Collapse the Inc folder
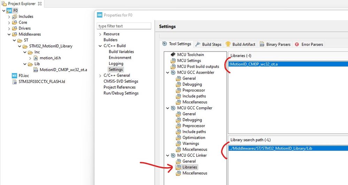Image resolution: width=348 pixels, height=185 pixels. [x=25, y=52]
